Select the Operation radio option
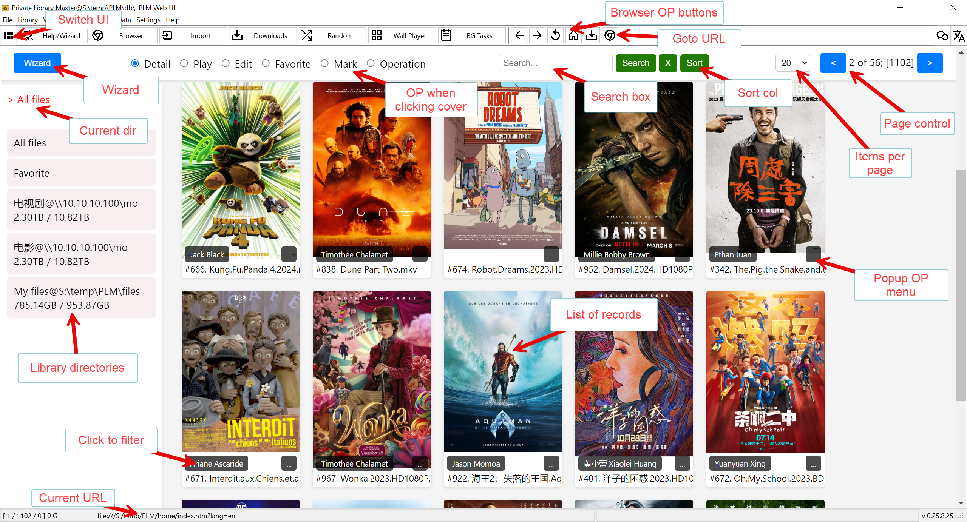Image resolution: width=967 pixels, height=522 pixels. point(371,63)
